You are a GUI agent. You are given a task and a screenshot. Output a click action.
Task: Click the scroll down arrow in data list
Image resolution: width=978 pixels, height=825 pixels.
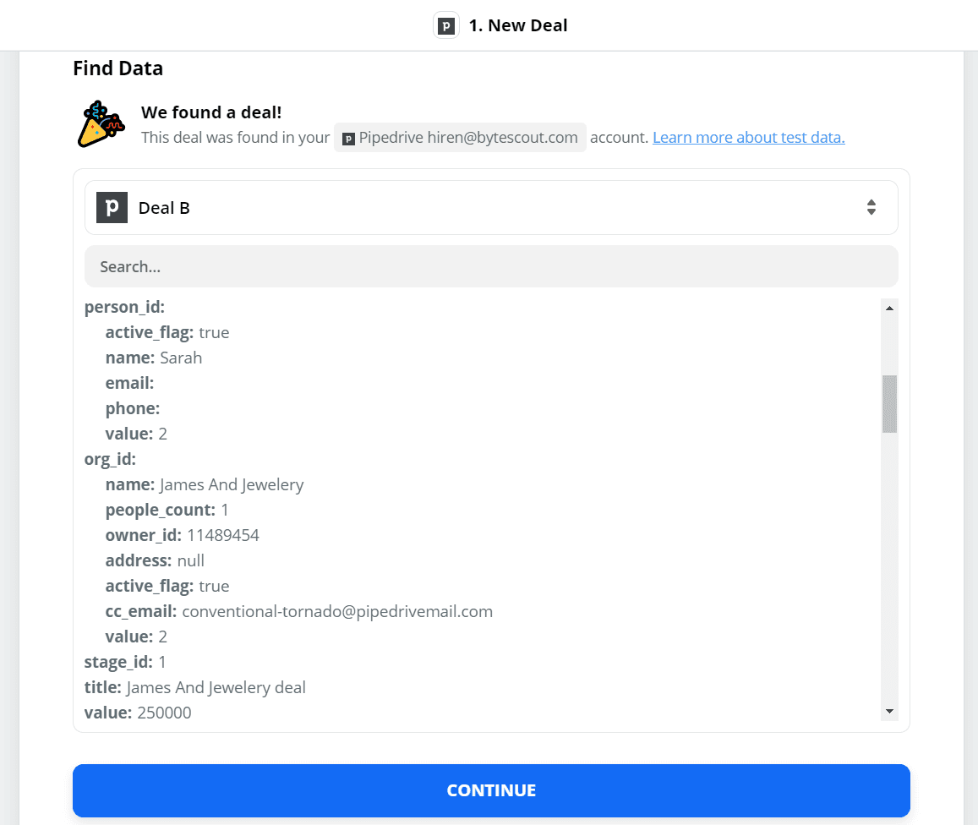click(x=889, y=712)
